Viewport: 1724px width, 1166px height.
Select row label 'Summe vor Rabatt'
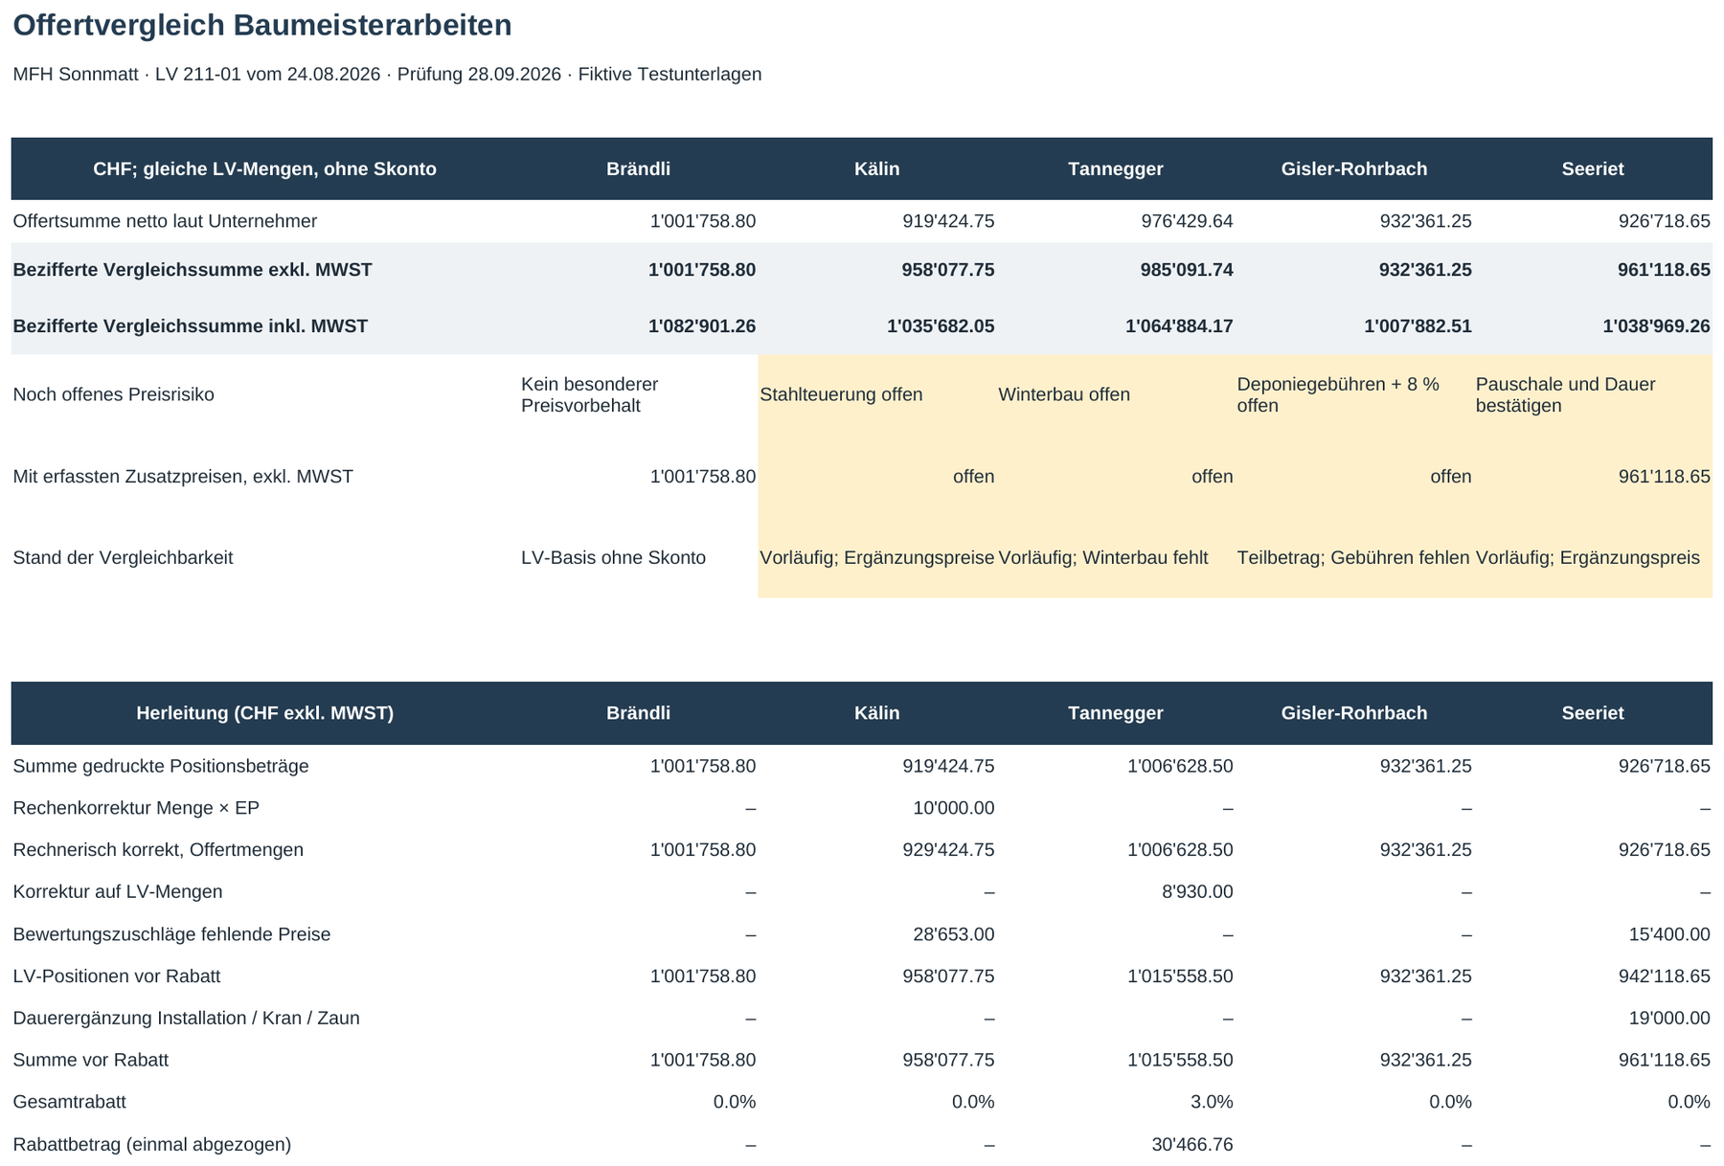coord(91,1061)
